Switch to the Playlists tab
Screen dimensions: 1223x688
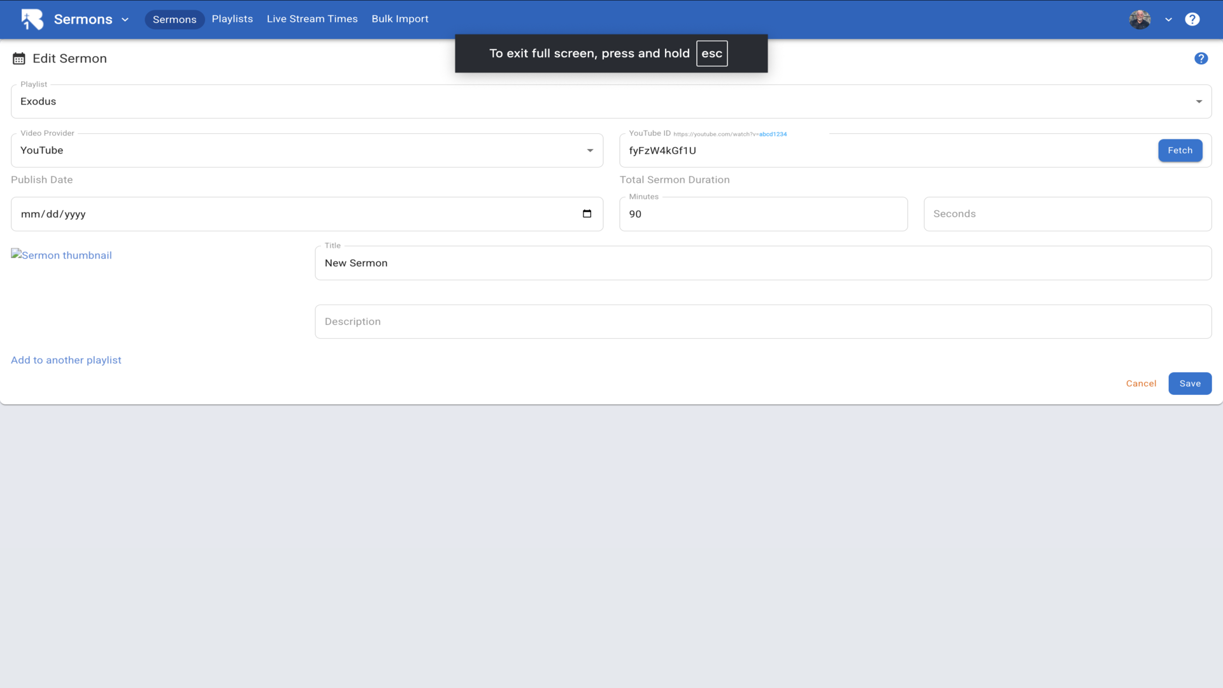[232, 19]
